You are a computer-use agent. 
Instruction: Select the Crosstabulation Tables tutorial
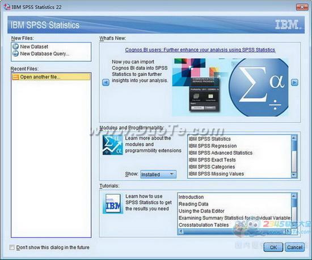pos(204,225)
